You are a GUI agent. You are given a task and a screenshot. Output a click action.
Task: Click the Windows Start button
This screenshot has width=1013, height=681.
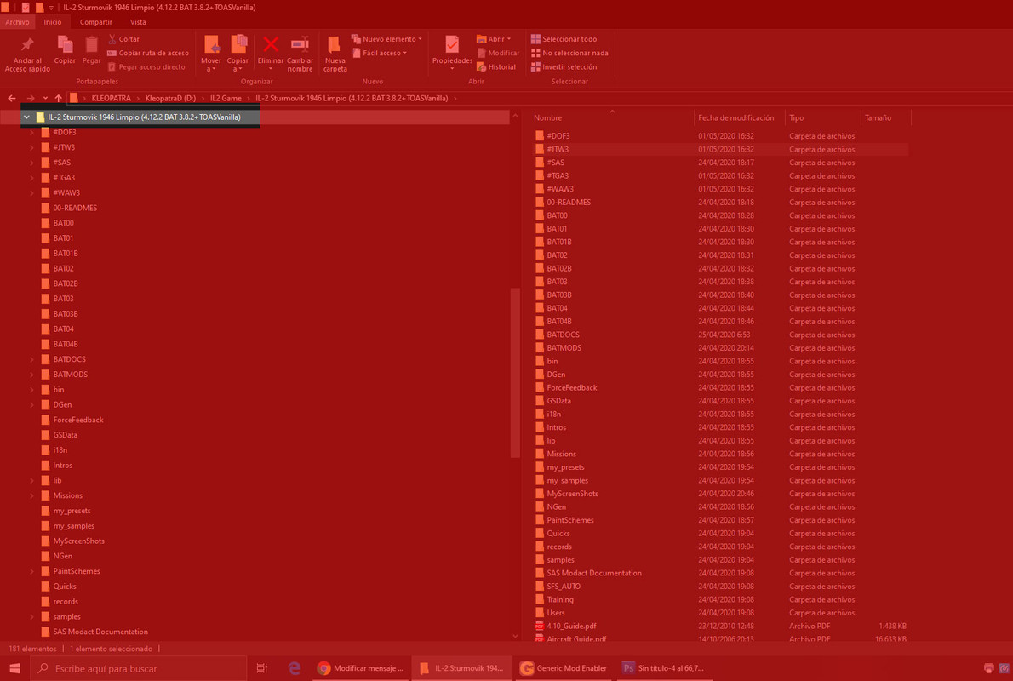pos(14,668)
